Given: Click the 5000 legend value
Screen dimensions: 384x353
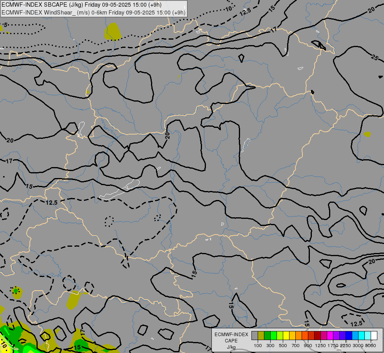Looking at the screenshot, I should (x=371, y=346).
